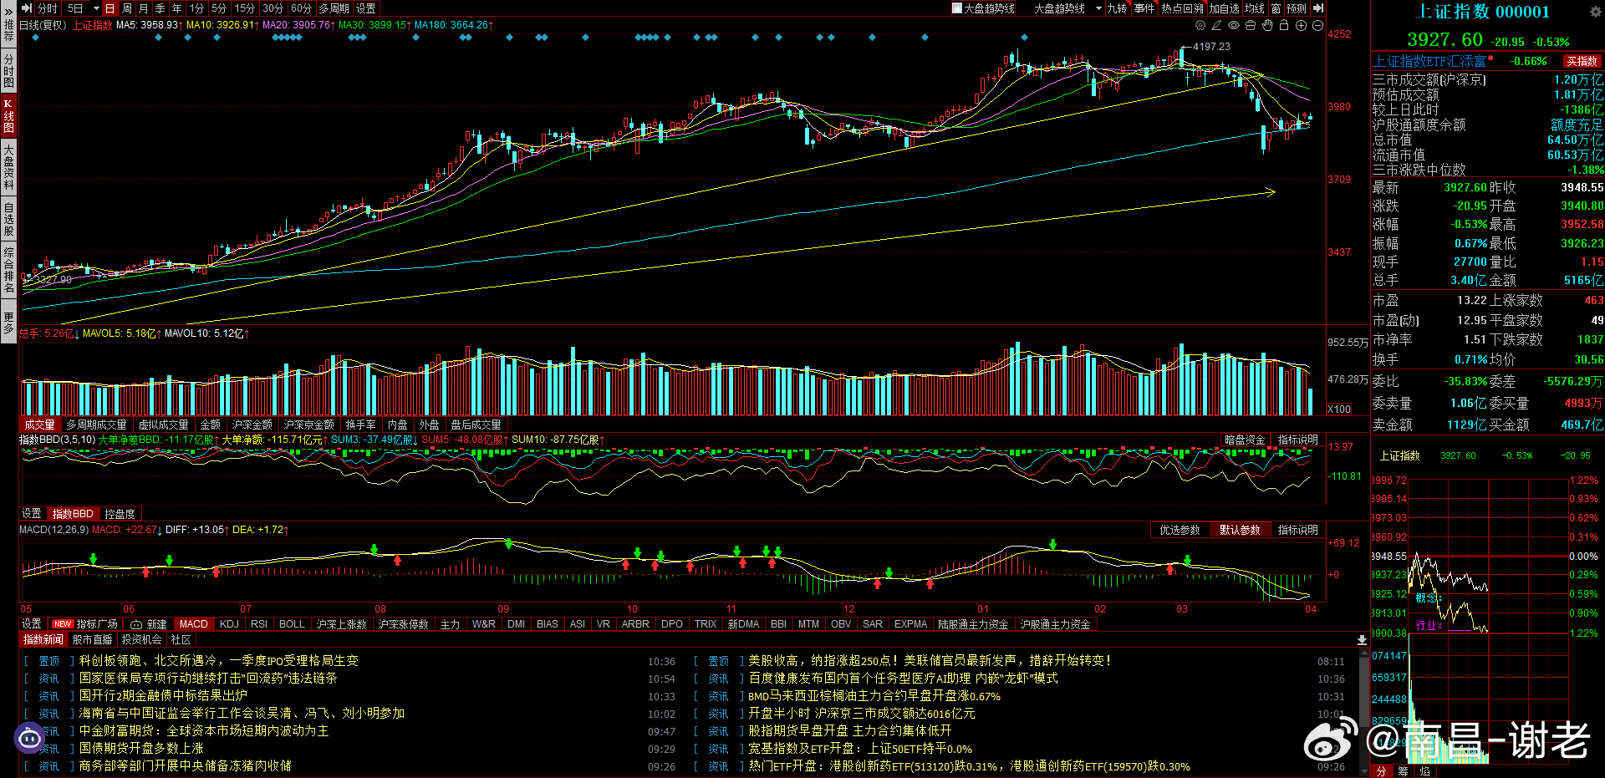1605x778 pixels.
Task: Open the toolbox icon above chart
Action: pos(1251,26)
